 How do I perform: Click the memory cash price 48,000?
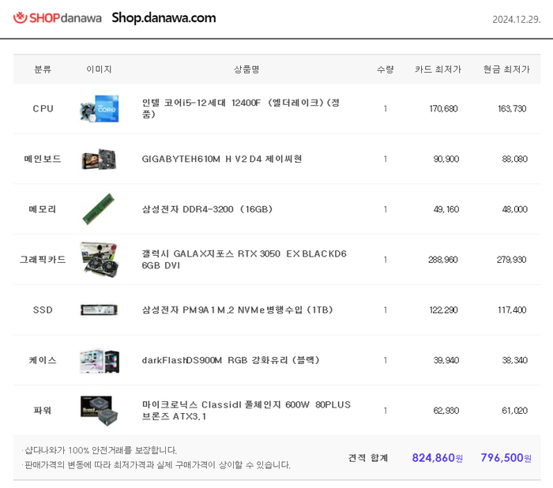pyautogui.click(x=514, y=209)
